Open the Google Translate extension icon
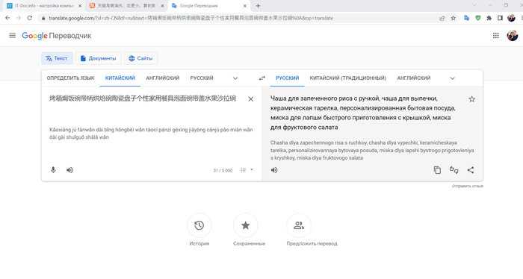Screen dimensions: 523x279 pyautogui.click(x=467, y=18)
